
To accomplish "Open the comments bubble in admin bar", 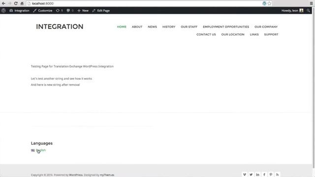I will tap(70, 10).
